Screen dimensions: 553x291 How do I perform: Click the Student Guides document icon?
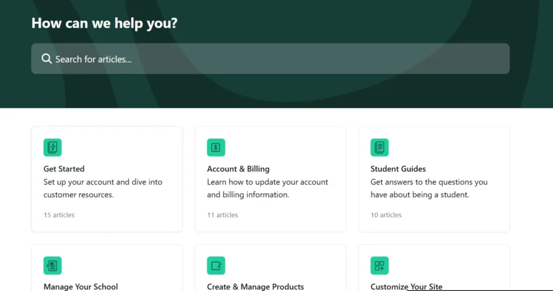coord(379,148)
